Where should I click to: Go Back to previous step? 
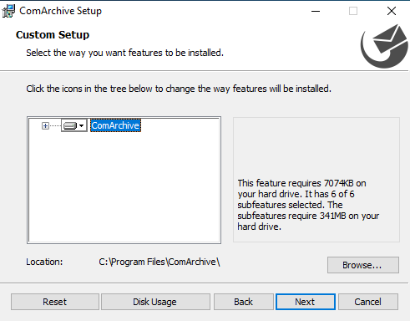244,302
